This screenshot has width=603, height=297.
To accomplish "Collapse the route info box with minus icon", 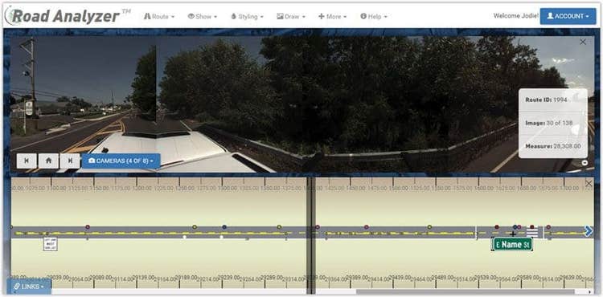I will [x=585, y=163].
